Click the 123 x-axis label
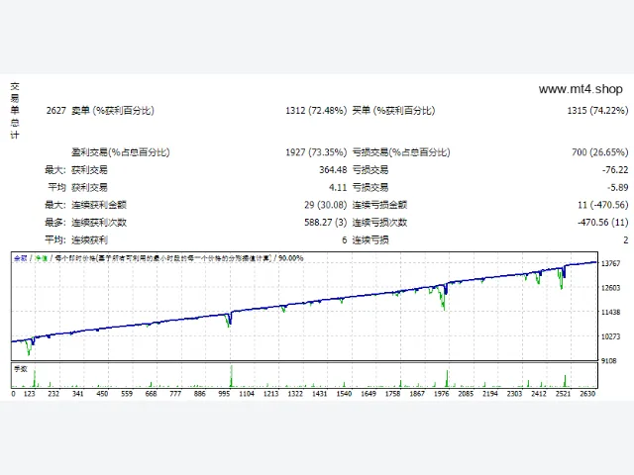The height and width of the screenshot is (475, 634). pos(29,394)
